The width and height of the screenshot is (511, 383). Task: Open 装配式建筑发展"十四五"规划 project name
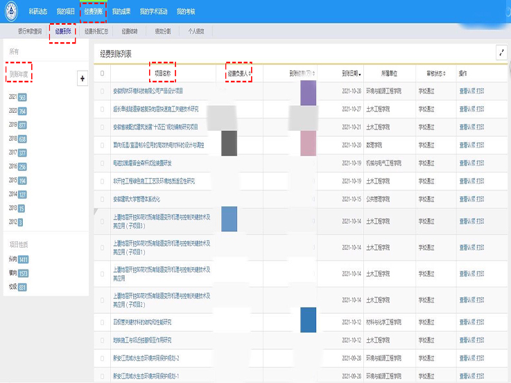click(155, 127)
